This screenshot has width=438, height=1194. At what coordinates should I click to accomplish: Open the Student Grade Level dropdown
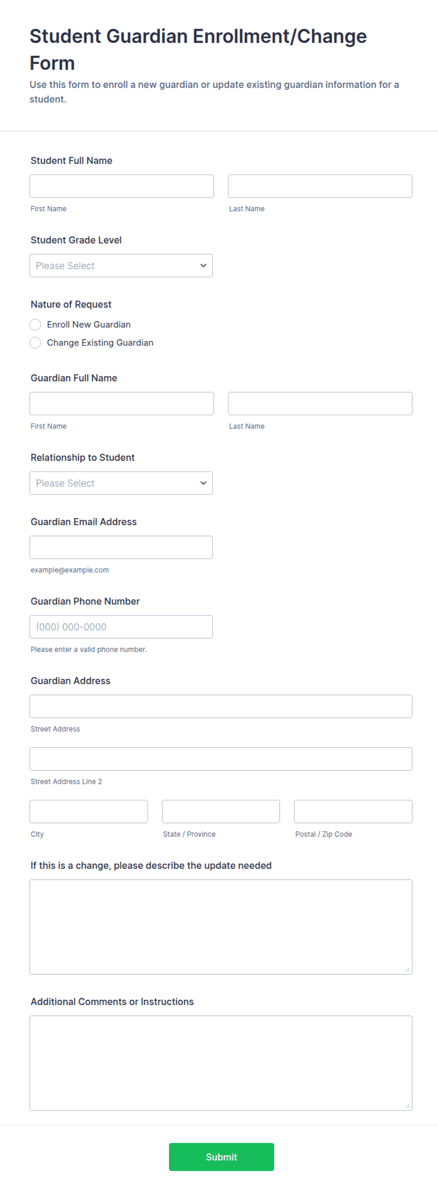(x=121, y=265)
